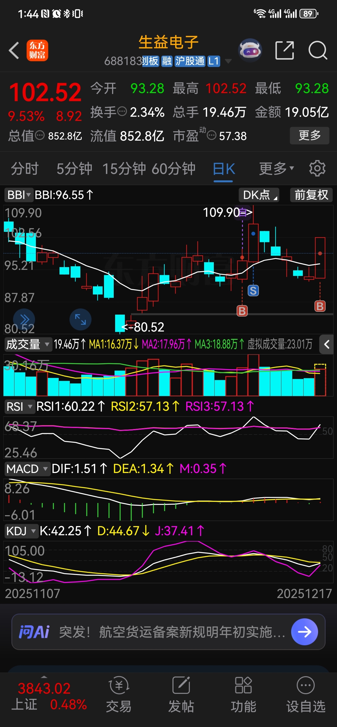The image size is (337, 727).
Task: Tap info icon next to 市盈
Action: (x=212, y=135)
